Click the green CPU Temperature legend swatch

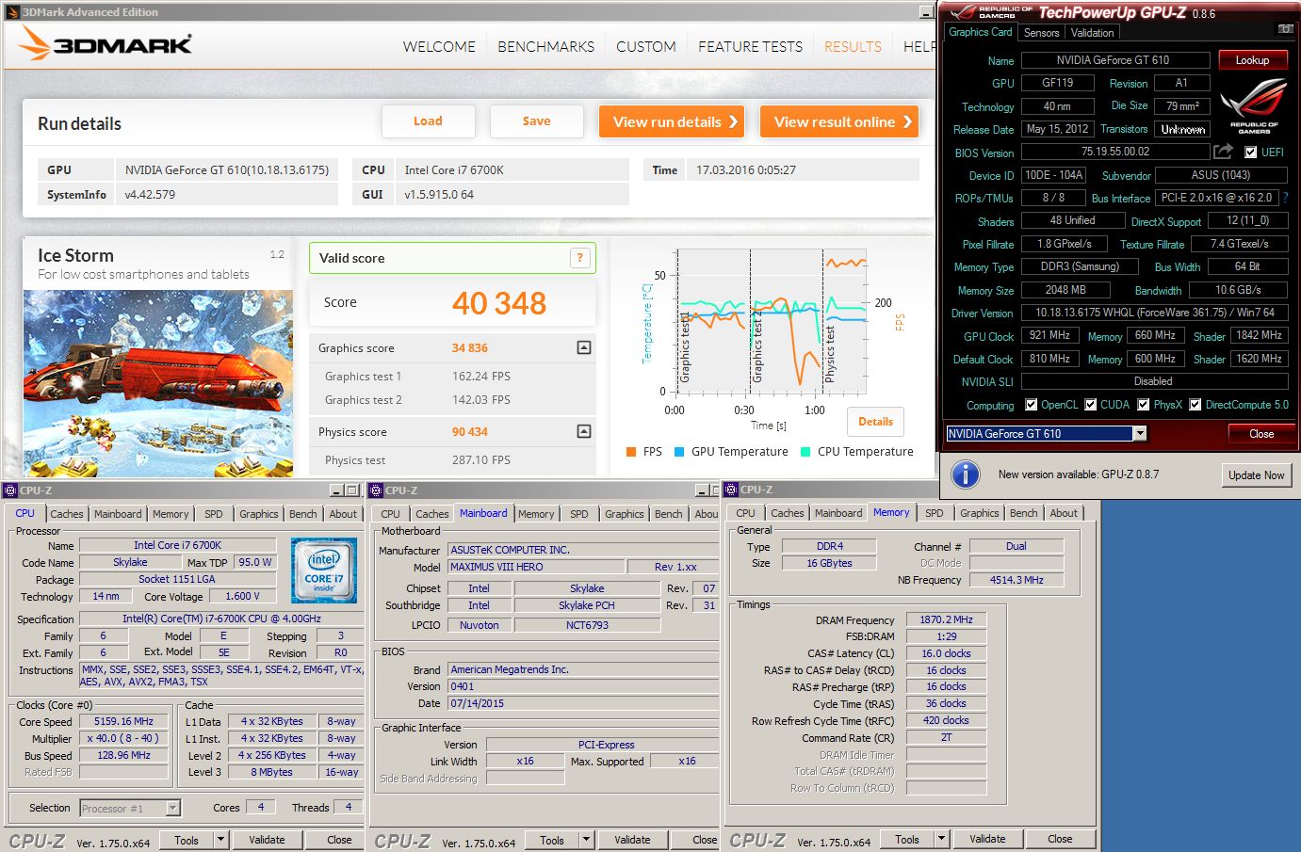tap(805, 452)
